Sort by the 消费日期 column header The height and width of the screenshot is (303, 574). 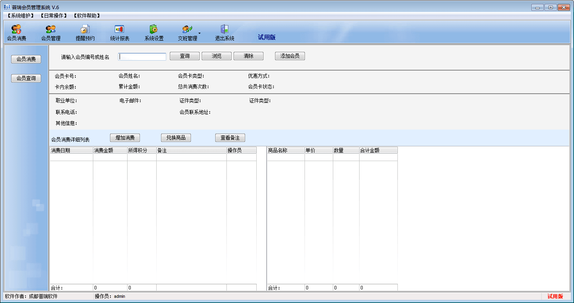[71, 150]
